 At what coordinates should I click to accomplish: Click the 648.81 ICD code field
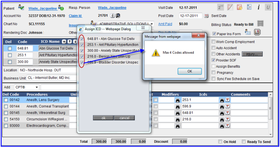pyautogui.click(x=25, y=48)
